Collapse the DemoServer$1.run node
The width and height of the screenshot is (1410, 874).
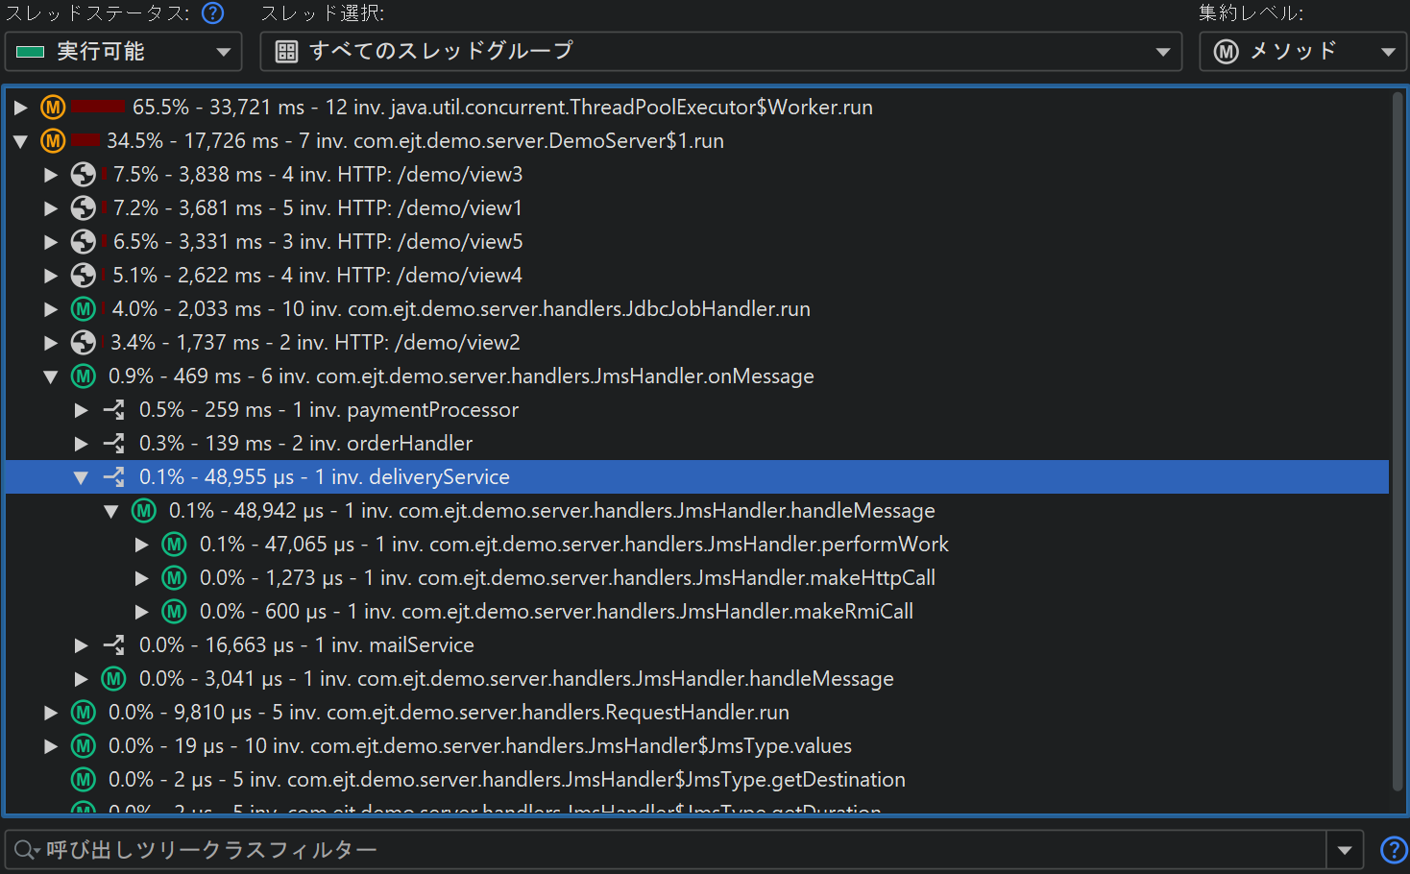pos(20,141)
